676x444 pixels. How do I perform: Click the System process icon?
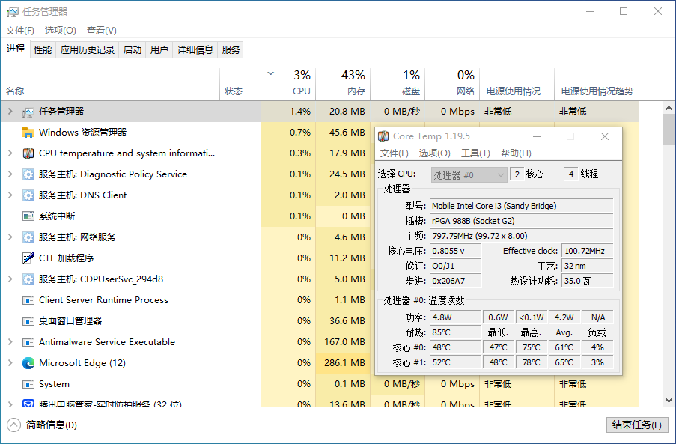pyautogui.click(x=28, y=384)
